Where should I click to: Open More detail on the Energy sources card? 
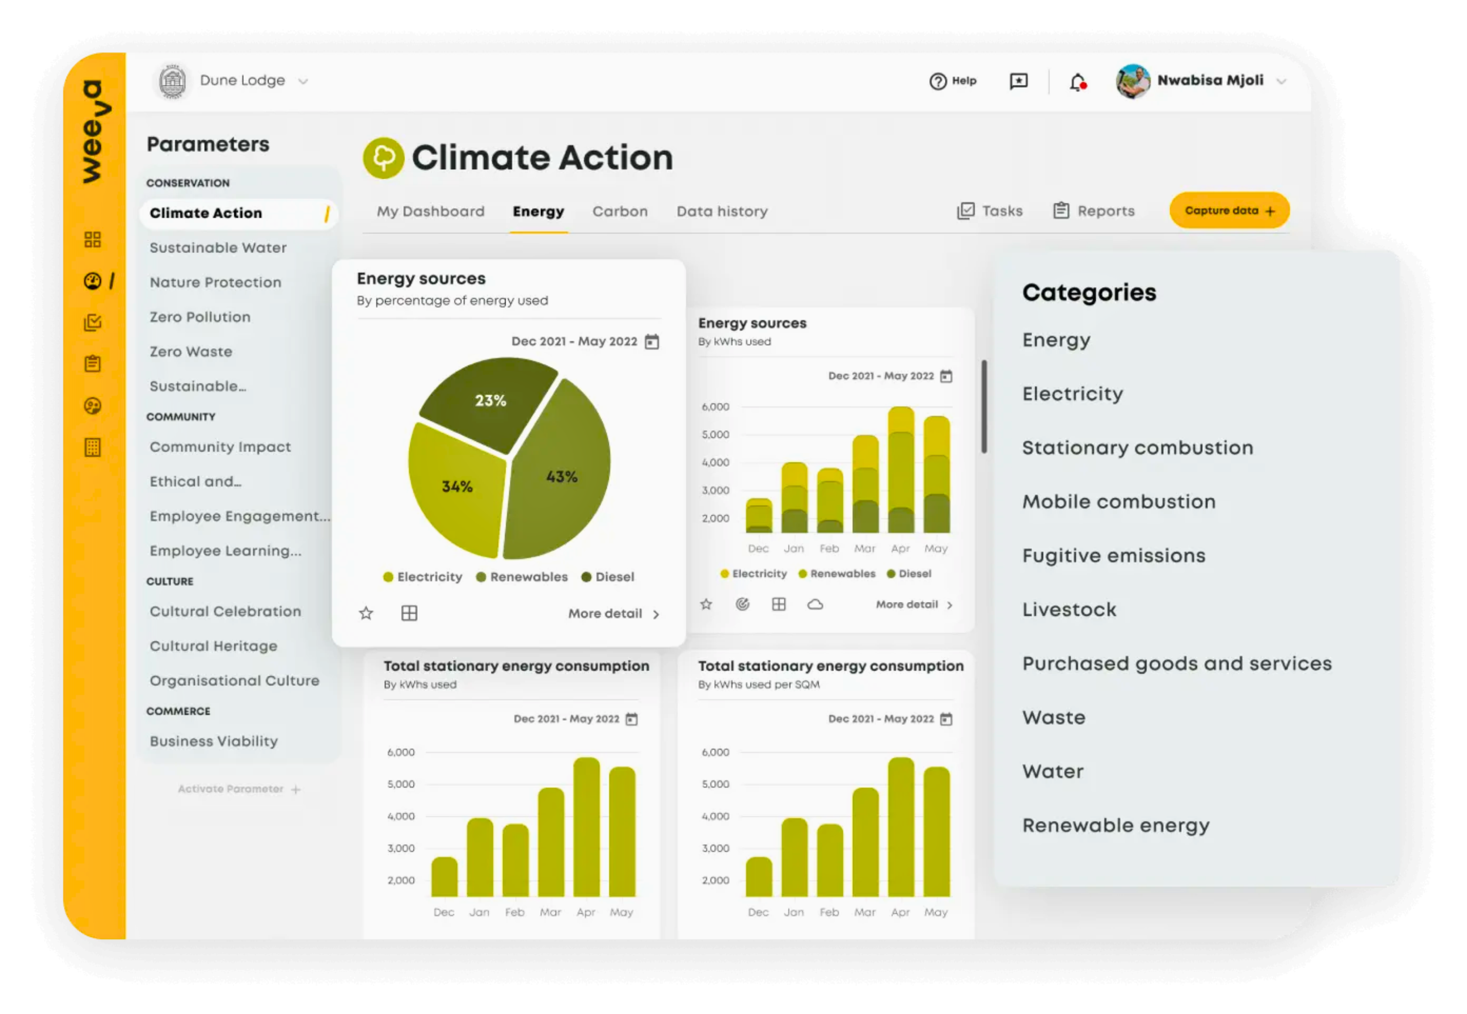611,613
